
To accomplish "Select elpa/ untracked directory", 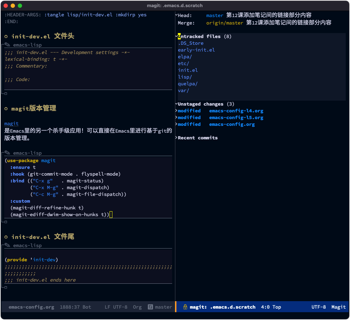I will (185, 57).
